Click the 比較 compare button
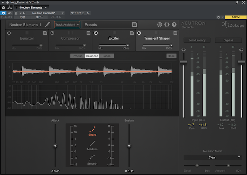The height and width of the screenshot is (175, 247). pyautogui.click(x=22, y=17)
